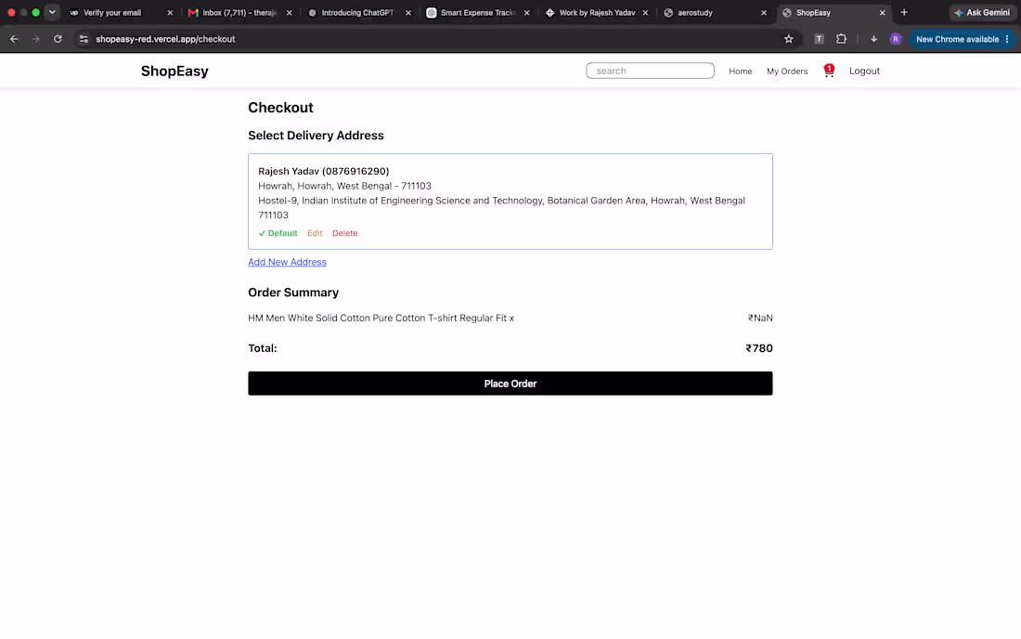Open a new tab with plus icon
The image size is (1021, 639).
[x=904, y=12]
